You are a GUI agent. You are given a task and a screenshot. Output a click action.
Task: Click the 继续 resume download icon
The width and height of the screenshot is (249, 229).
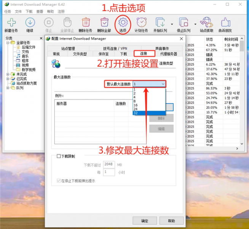[30, 22]
